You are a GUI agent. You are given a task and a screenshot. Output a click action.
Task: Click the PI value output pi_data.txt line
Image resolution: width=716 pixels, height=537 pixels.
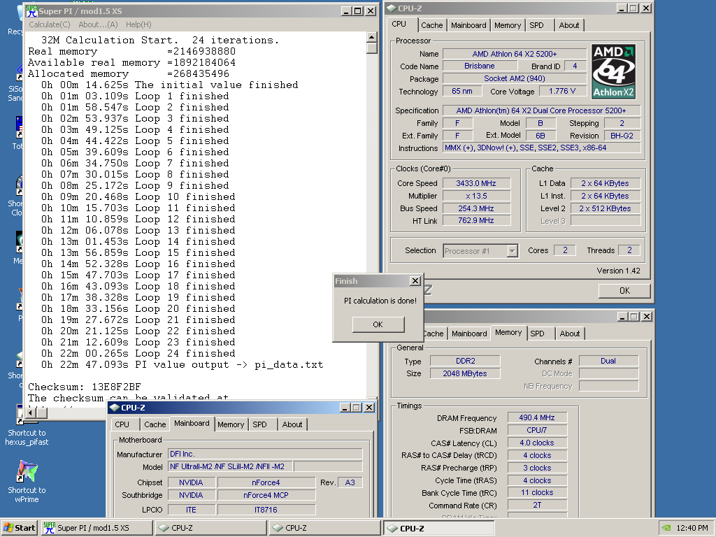[x=182, y=365]
